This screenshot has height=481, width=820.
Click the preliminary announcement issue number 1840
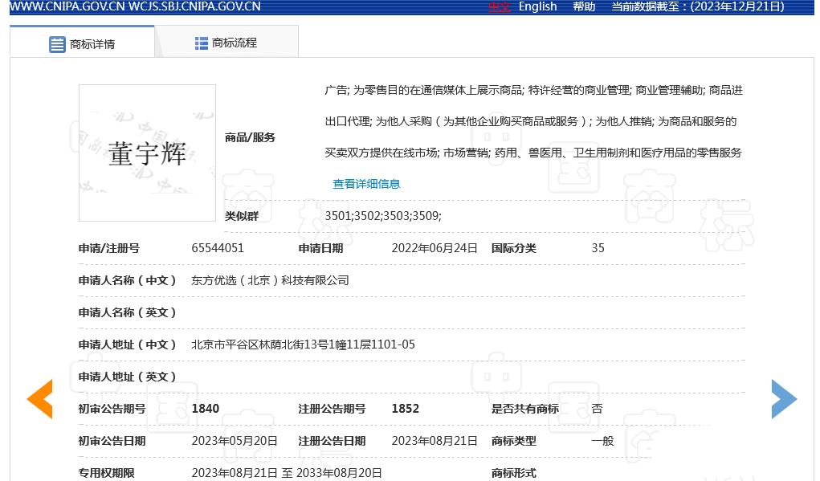[x=206, y=409]
